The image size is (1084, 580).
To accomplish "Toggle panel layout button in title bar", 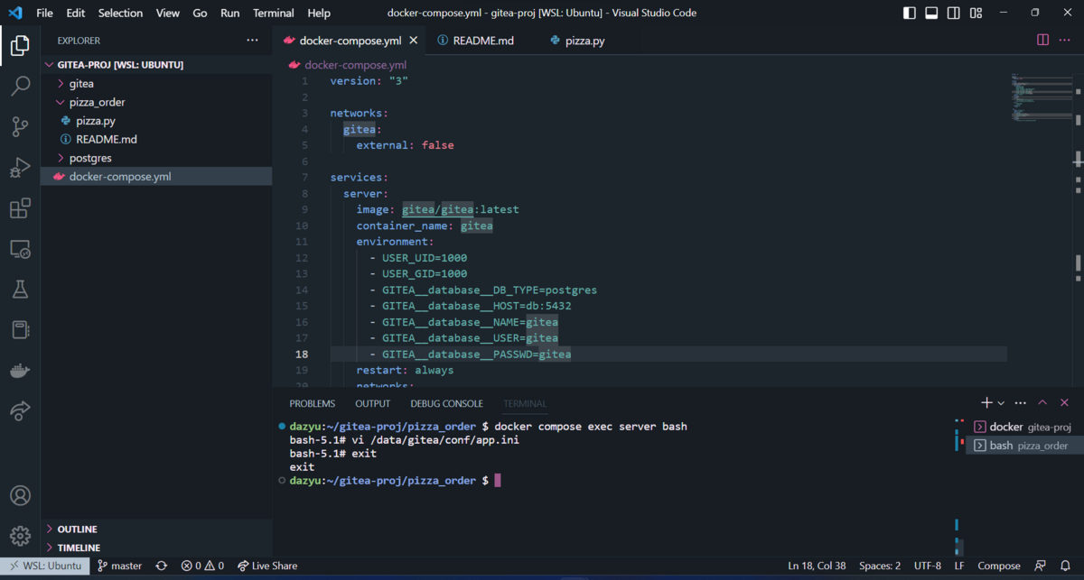I will [x=931, y=13].
